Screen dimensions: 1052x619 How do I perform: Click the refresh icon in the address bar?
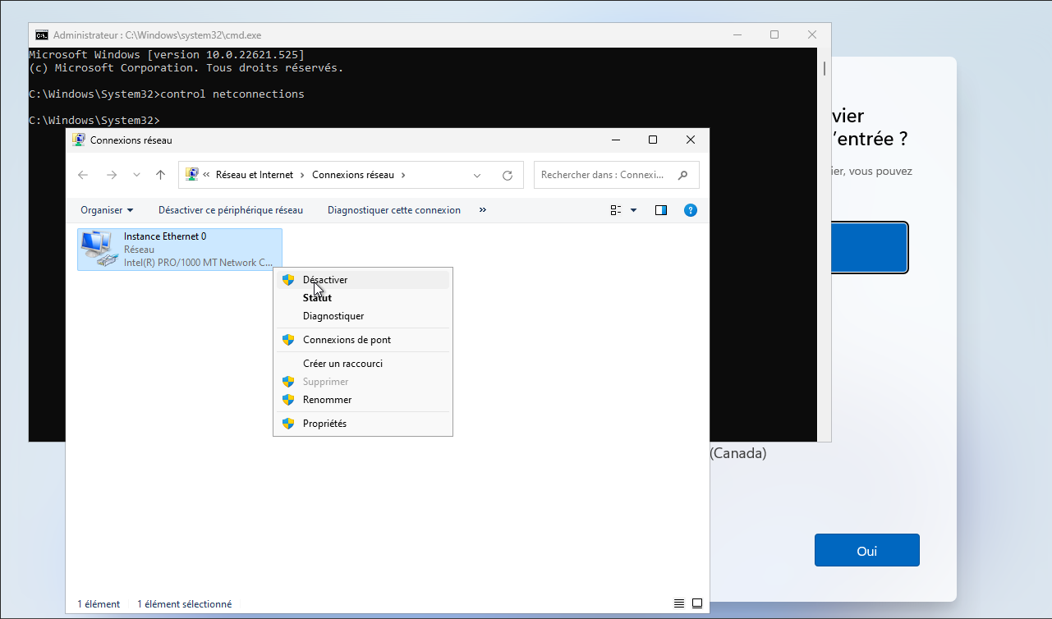pyautogui.click(x=507, y=174)
